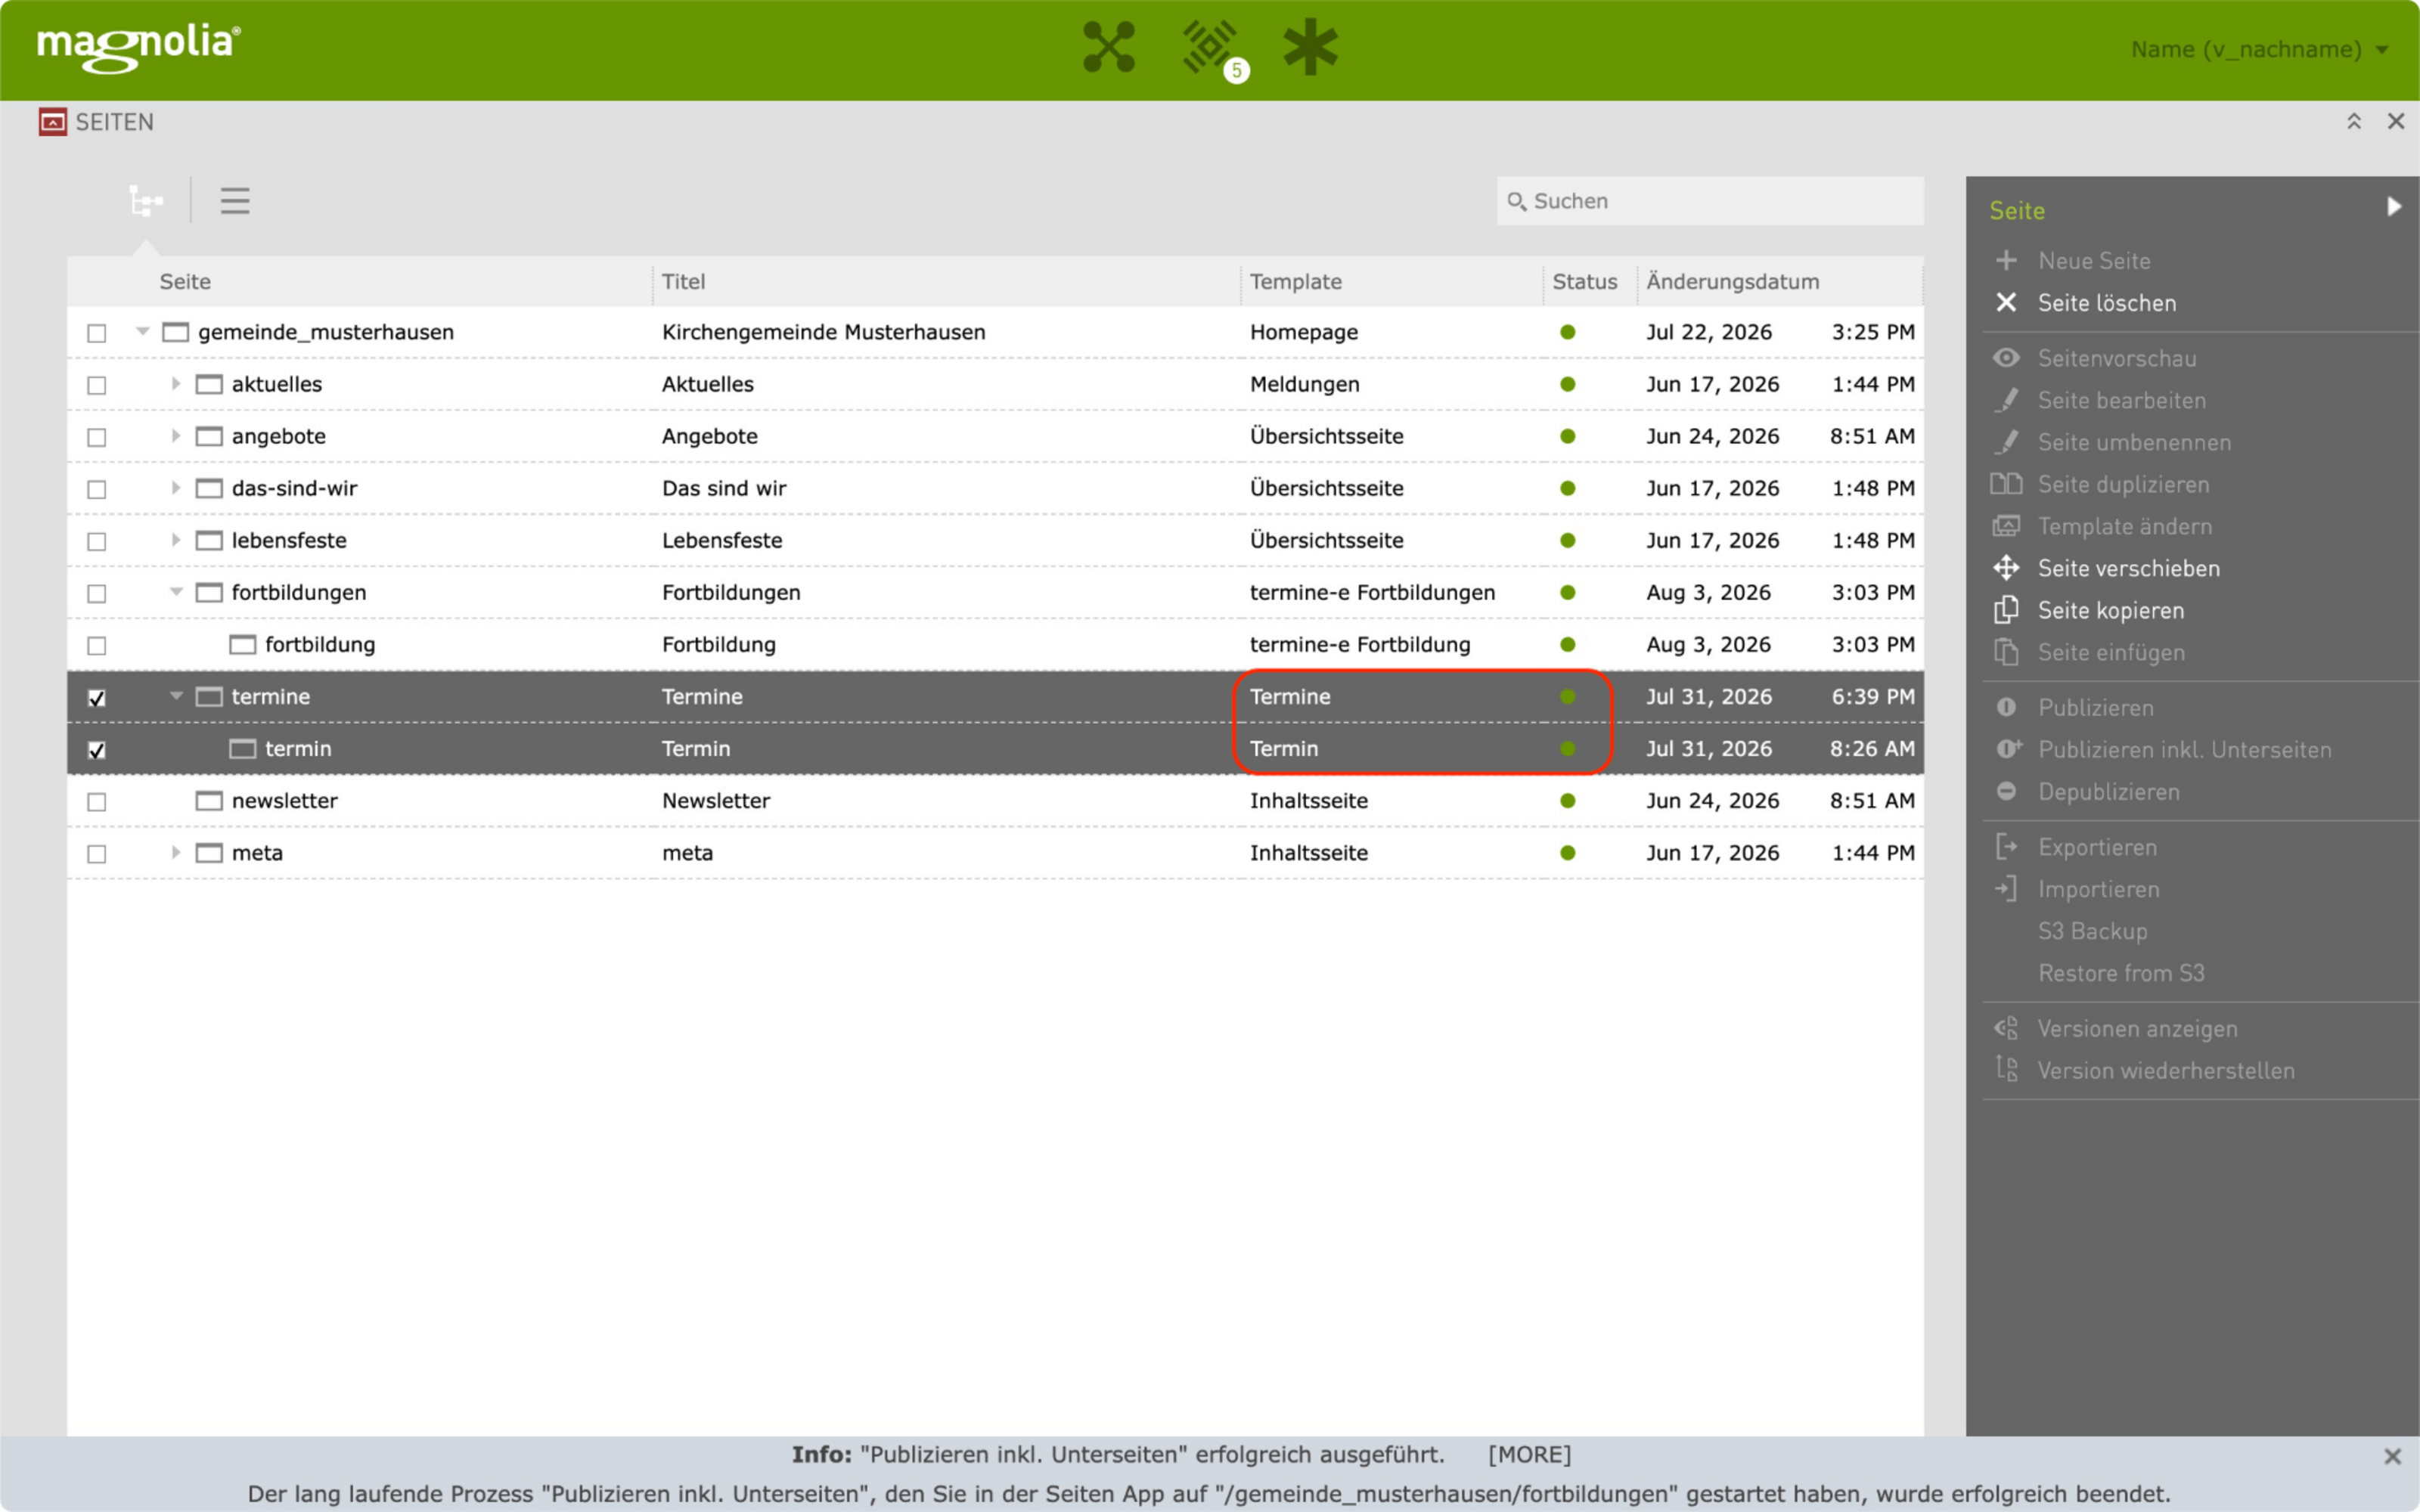Click the Seiten app icon

click(x=53, y=122)
